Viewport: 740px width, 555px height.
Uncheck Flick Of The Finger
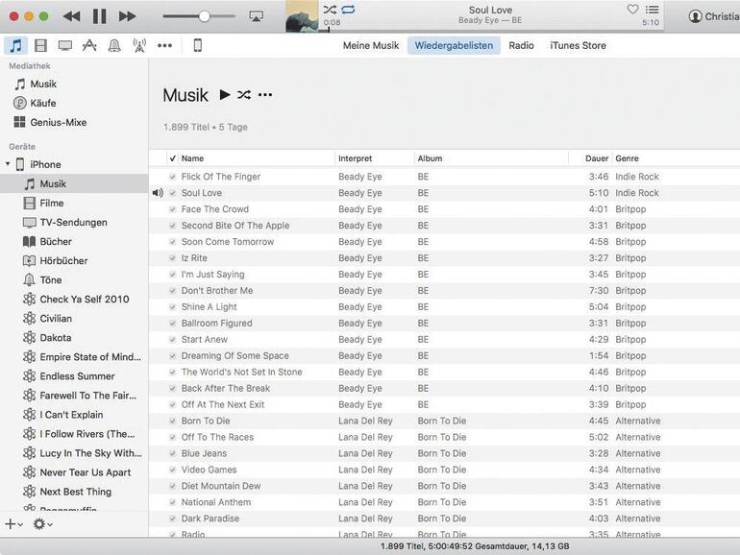(173, 177)
